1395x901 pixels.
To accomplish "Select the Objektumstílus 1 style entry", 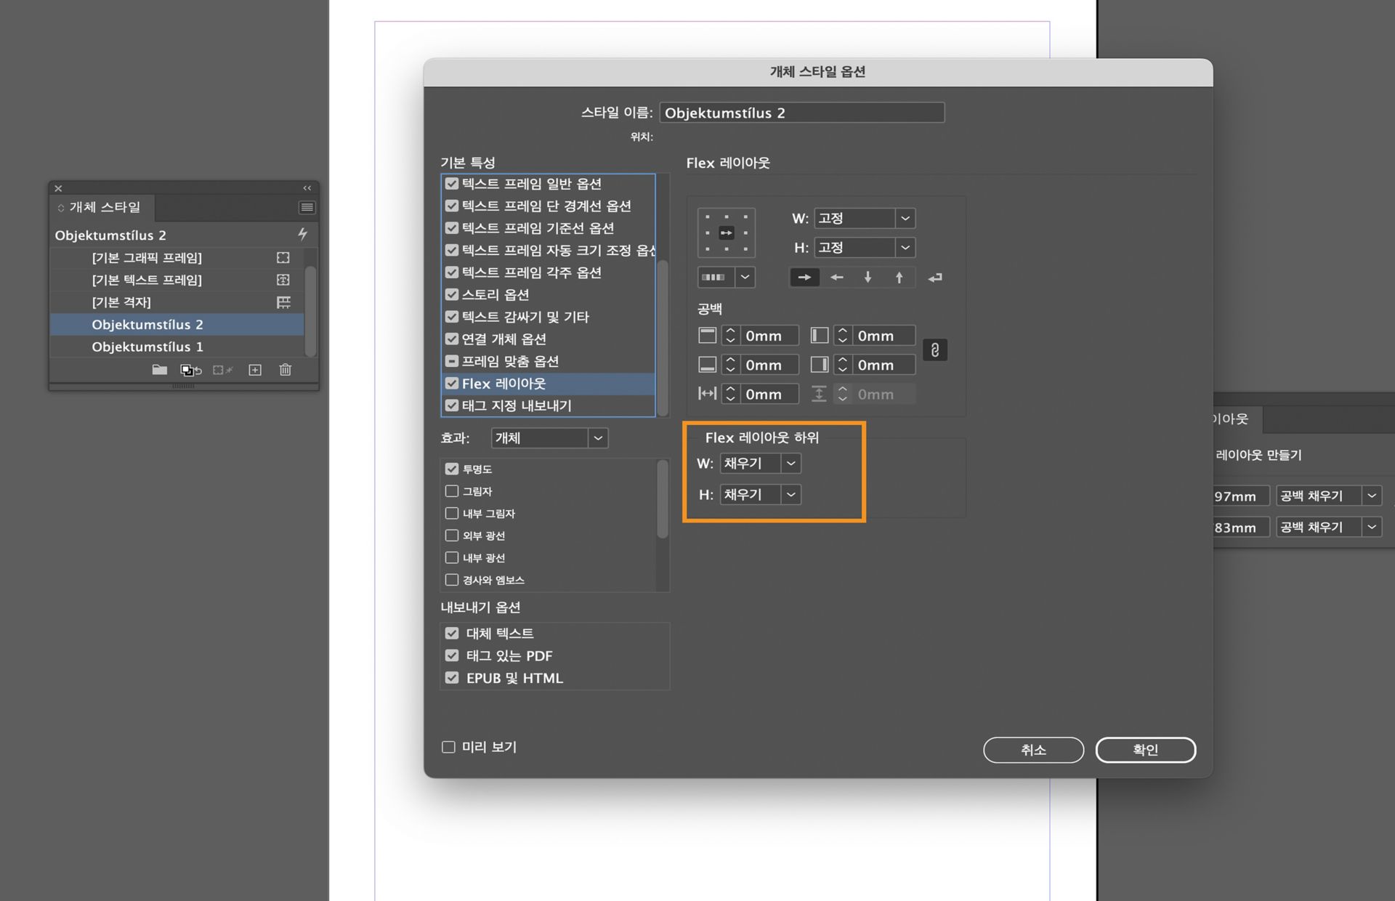I will (x=147, y=347).
